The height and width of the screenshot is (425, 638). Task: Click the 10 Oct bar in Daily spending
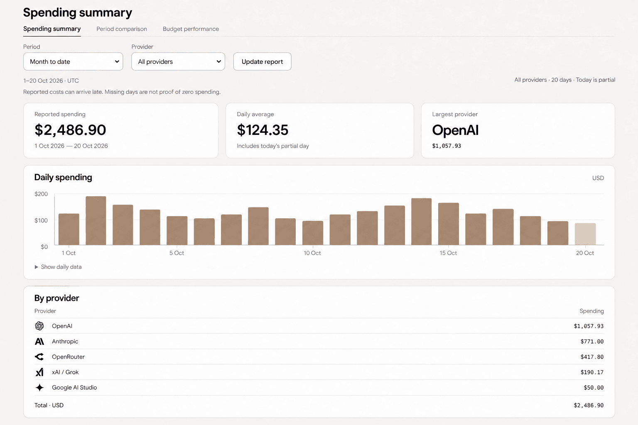(x=313, y=233)
